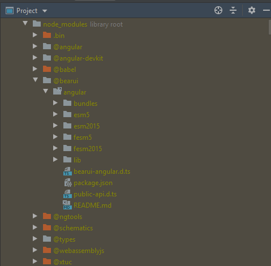Select the @bearui label
This screenshot has width=271, height=266.
(x=66, y=81)
